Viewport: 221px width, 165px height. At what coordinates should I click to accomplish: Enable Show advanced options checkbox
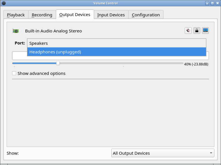coord(14,73)
